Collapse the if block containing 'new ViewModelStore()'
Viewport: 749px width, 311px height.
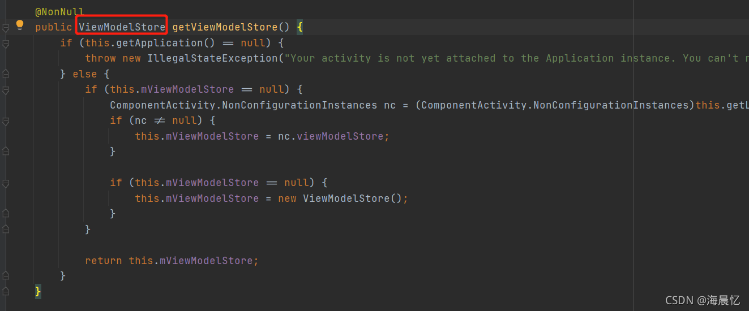click(6, 183)
